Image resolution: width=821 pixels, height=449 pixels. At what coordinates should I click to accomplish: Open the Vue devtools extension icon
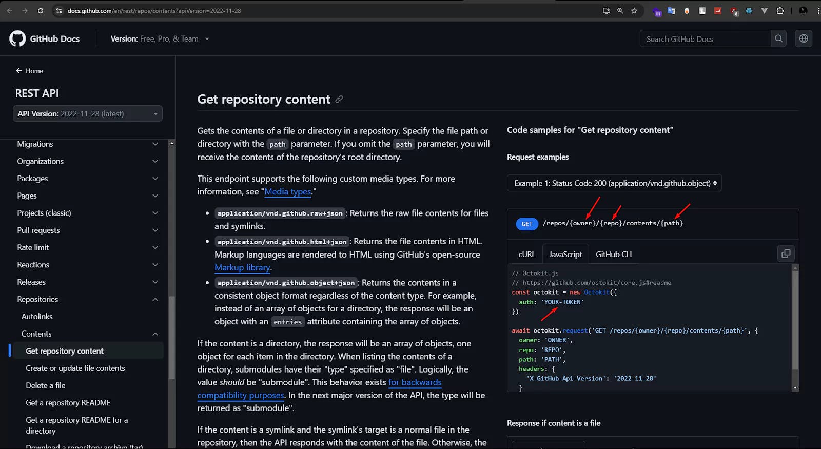765,11
